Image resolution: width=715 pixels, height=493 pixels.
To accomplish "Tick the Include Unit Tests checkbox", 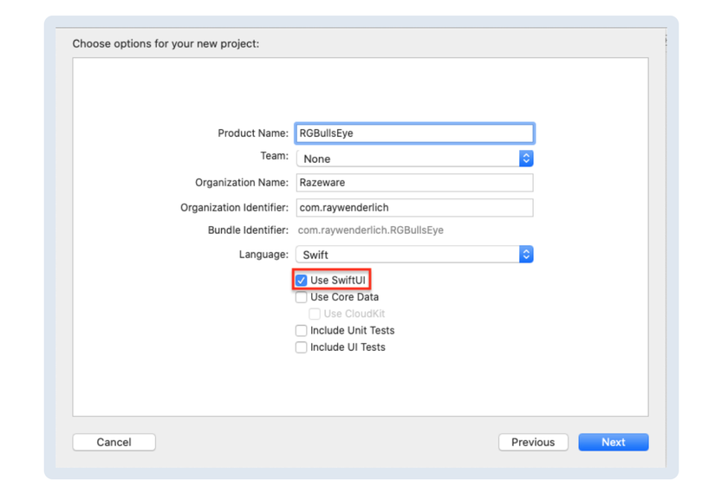I will click(302, 330).
